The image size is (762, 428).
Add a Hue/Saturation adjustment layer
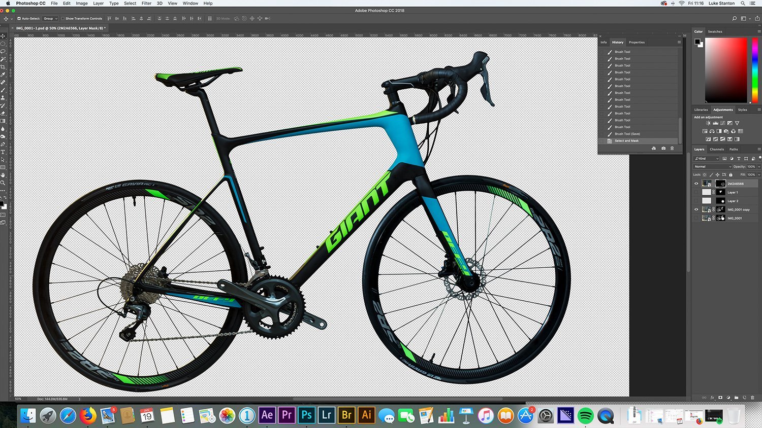click(x=705, y=131)
